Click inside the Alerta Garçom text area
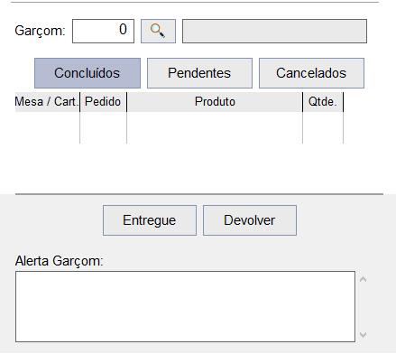396x354 pixels. click(x=185, y=306)
